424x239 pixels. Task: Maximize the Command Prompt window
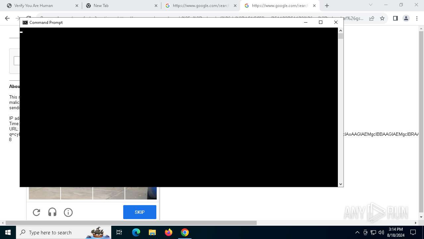coord(321,22)
